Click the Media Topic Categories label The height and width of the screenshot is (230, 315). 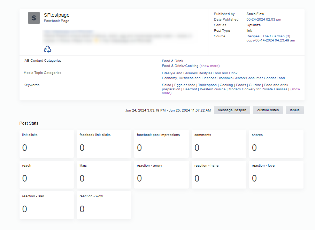click(x=42, y=73)
